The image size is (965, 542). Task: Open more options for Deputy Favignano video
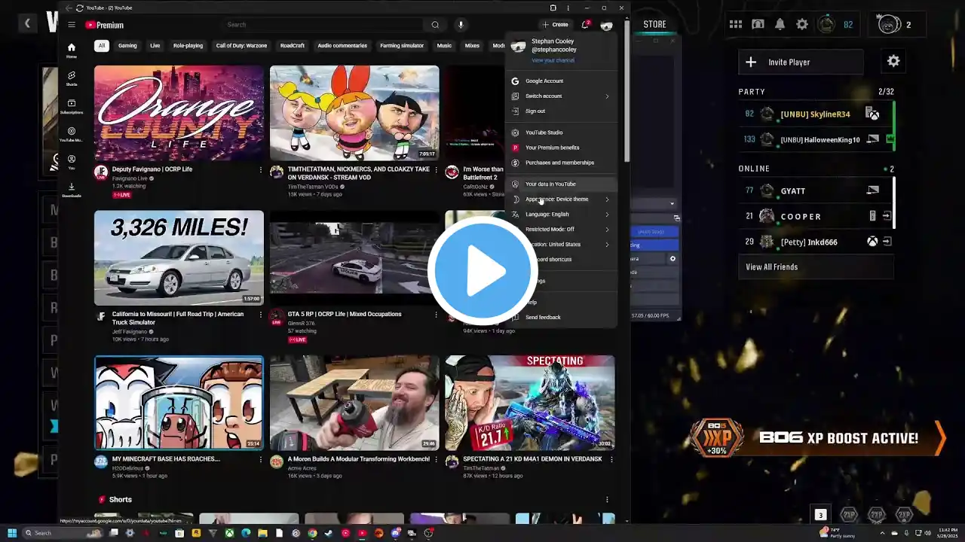tap(261, 169)
